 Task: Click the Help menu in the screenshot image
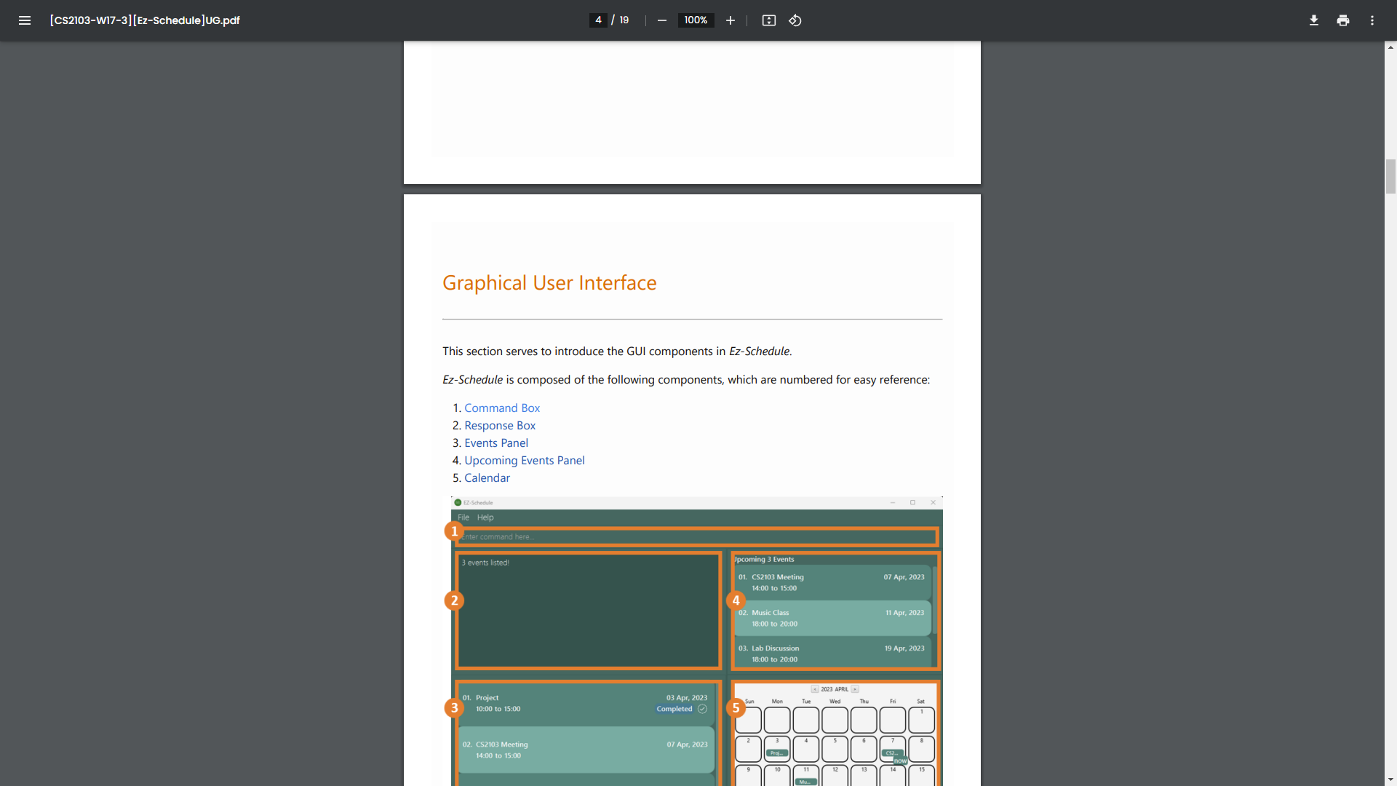[485, 517]
